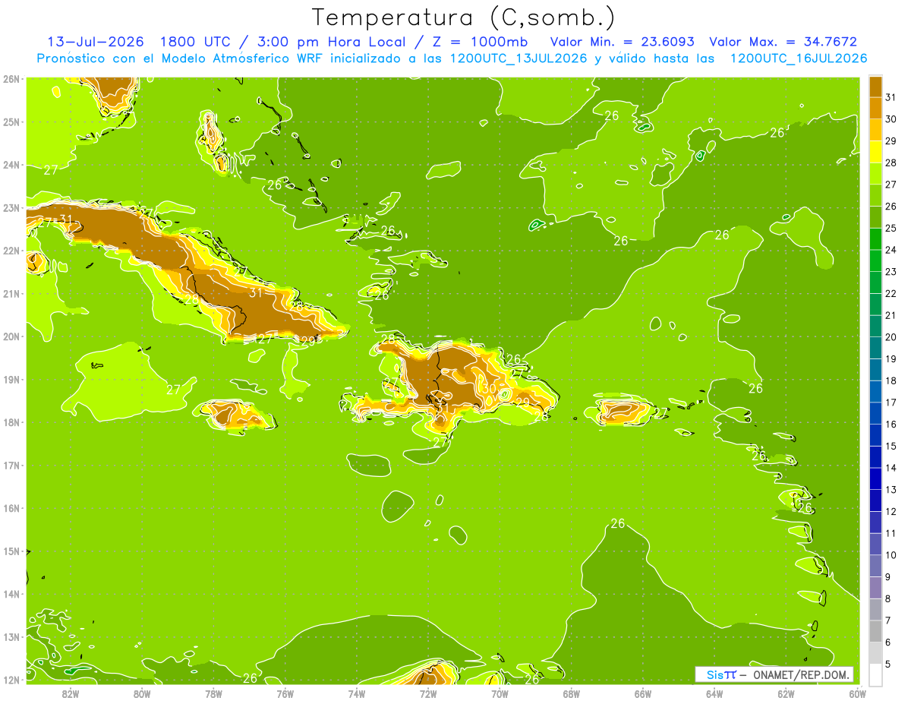Click the '10' value on the color scale

click(891, 555)
